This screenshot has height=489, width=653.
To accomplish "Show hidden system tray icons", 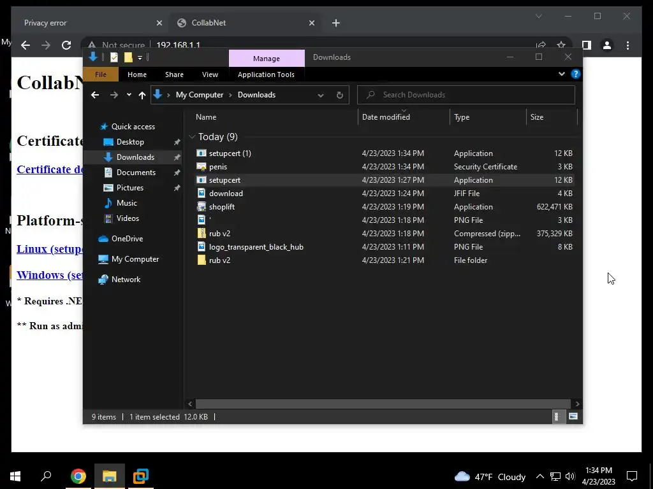I will (x=539, y=476).
